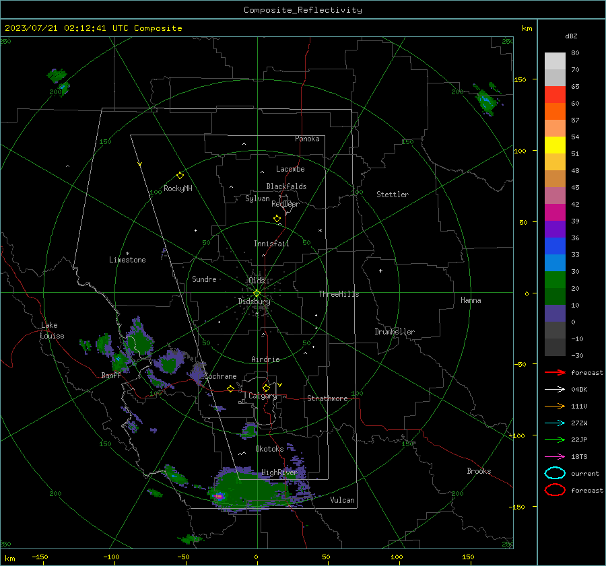Click the Hanna city label

471,300
